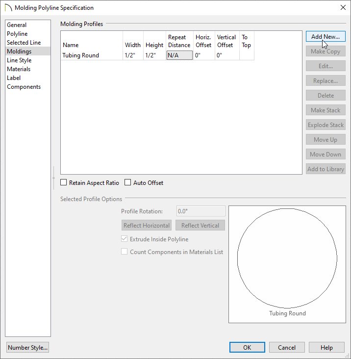The height and width of the screenshot is (359, 351).
Task: Click the Vertical Offset cell showing 0"
Action: 227,55
